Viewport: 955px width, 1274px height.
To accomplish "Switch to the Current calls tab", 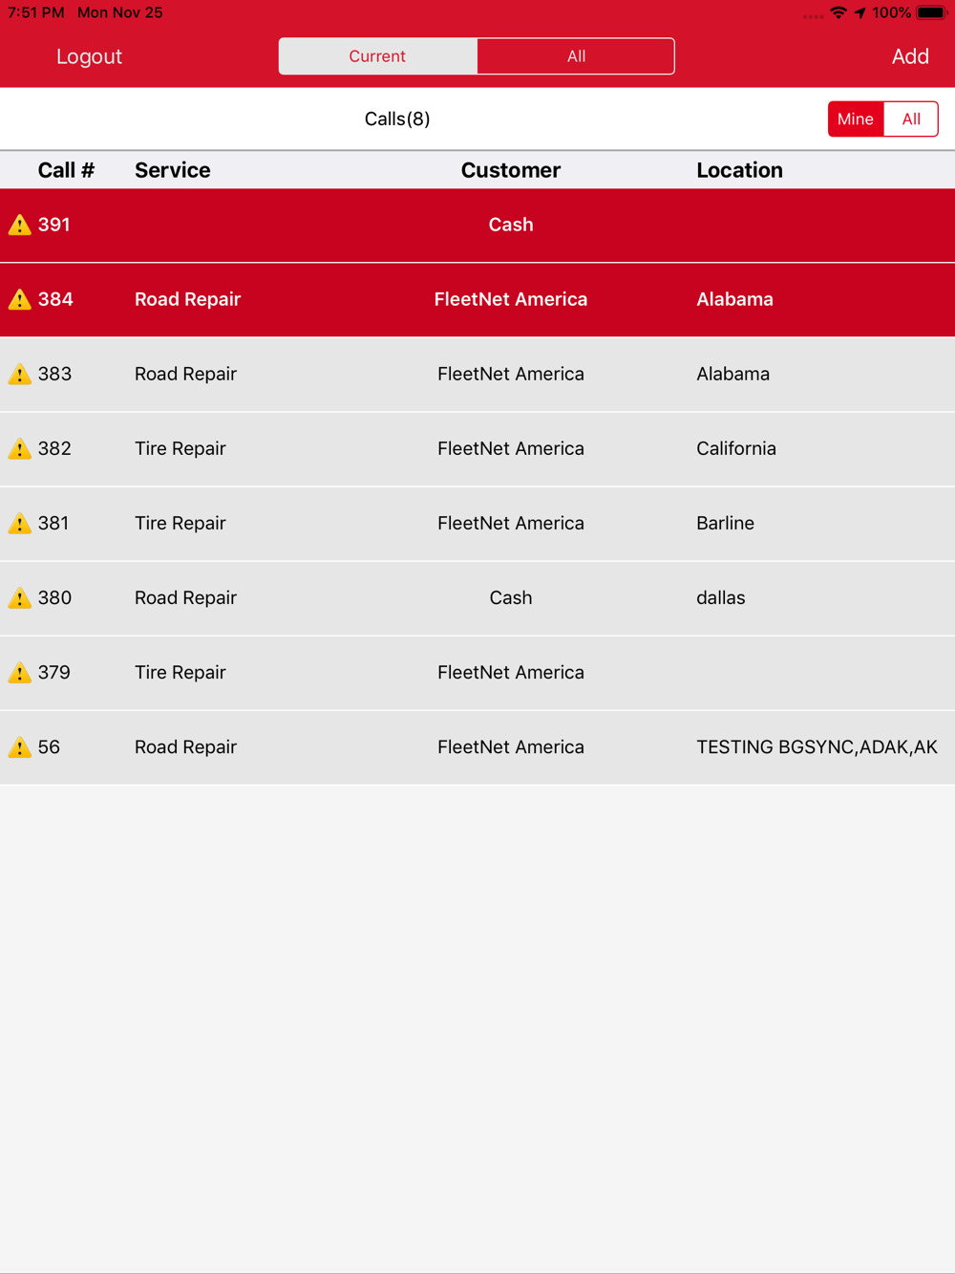I will click(x=377, y=56).
